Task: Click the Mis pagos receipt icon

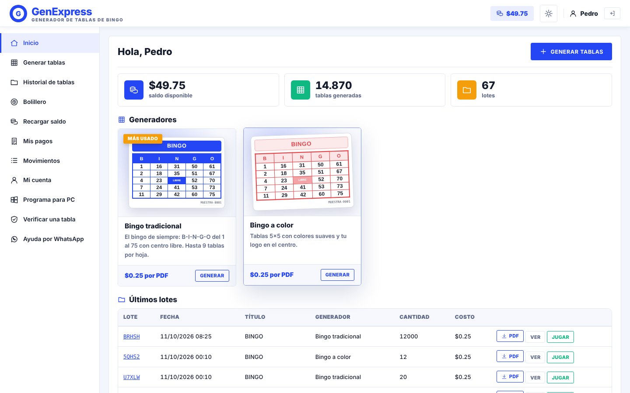Action: point(14,141)
